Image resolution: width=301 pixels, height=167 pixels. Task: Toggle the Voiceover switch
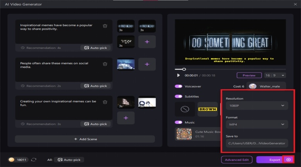tap(179, 87)
